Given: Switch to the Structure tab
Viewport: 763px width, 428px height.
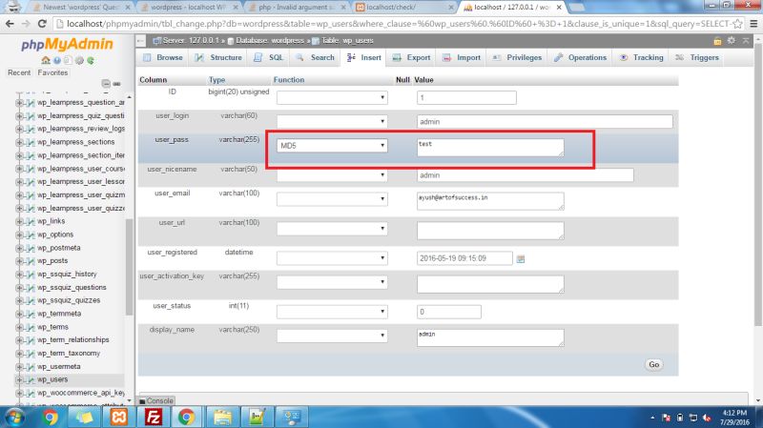Looking at the screenshot, I should click(x=218, y=57).
